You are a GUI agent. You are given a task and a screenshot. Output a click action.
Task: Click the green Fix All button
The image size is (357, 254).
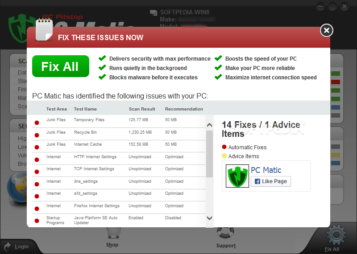(61, 66)
